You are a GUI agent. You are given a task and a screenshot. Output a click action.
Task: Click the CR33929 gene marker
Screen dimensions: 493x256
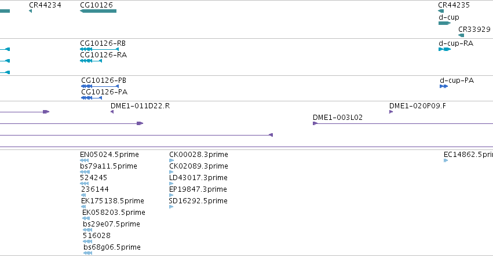pyautogui.click(x=461, y=35)
